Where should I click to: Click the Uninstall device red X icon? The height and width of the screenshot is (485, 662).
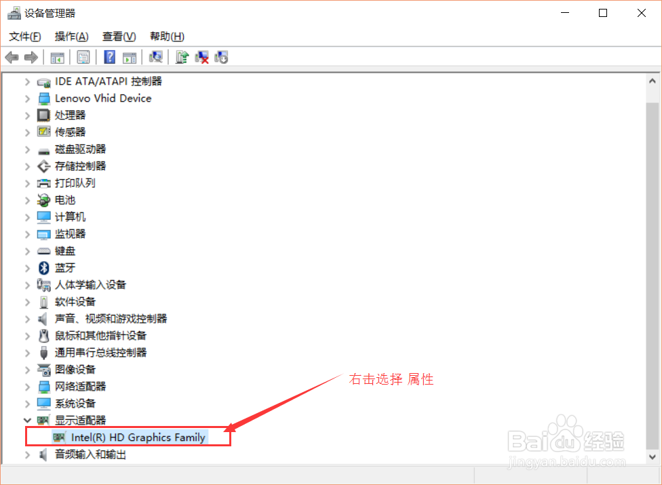pyautogui.click(x=202, y=57)
